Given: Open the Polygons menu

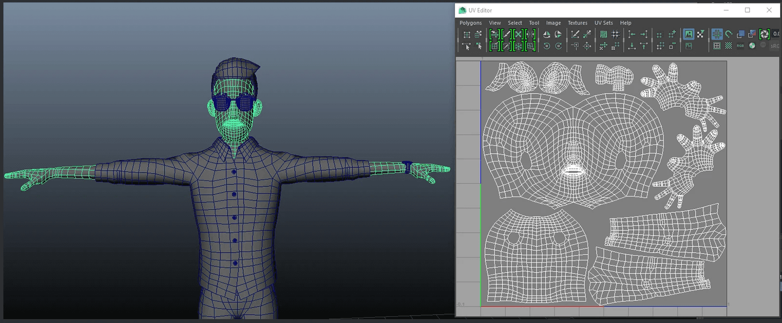Looking at the screenshot, I should point(470,23).
